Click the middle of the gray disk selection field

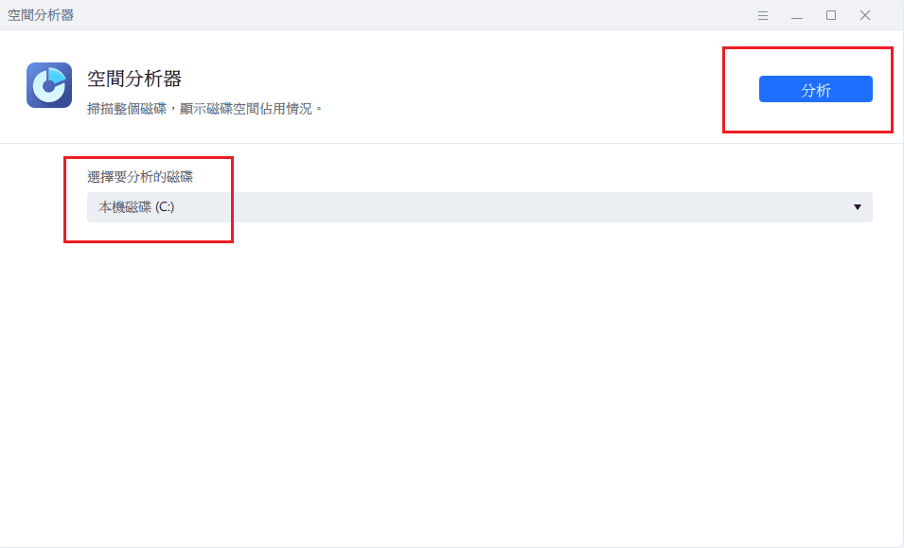click(x=480, y=207)
